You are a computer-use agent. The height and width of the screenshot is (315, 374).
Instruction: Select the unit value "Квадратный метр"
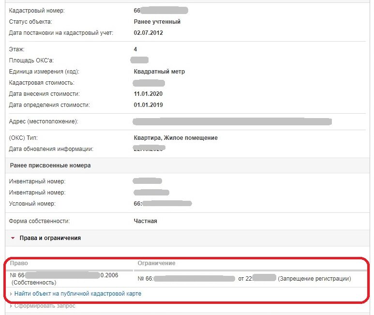click(159, 72)
